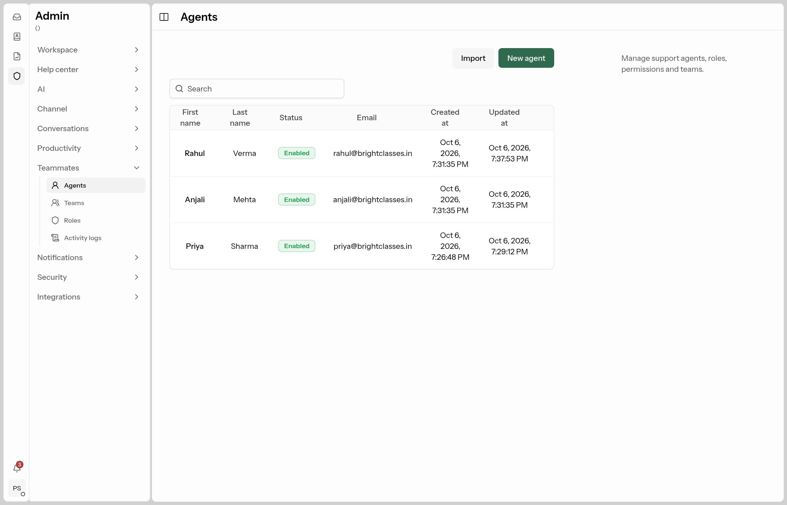Select the admin shield icon in the rail
The image size is (787, 505).
point(17,76)
